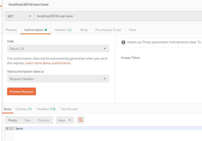The width and height of the screenshot is (202, 141).
Task: Open the request Body tab
Action: (84, 30)
